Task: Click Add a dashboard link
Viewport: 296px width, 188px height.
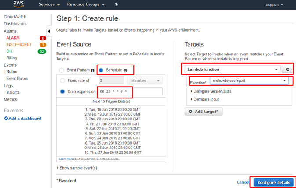Action: 23,119
